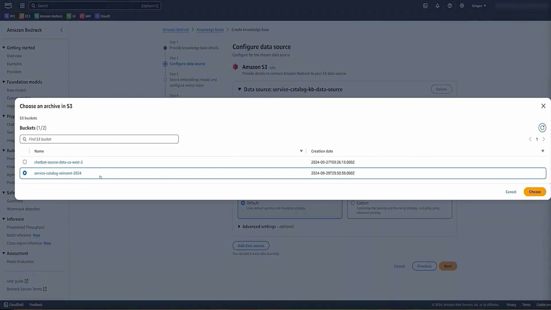Open the Knowledge bases breadcrumb link

coord(210,30)
